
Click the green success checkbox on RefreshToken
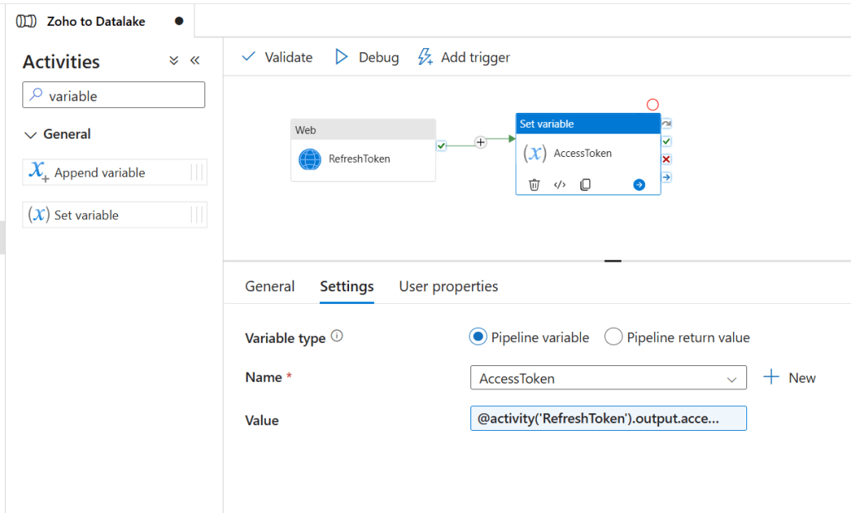pos(441,146)
